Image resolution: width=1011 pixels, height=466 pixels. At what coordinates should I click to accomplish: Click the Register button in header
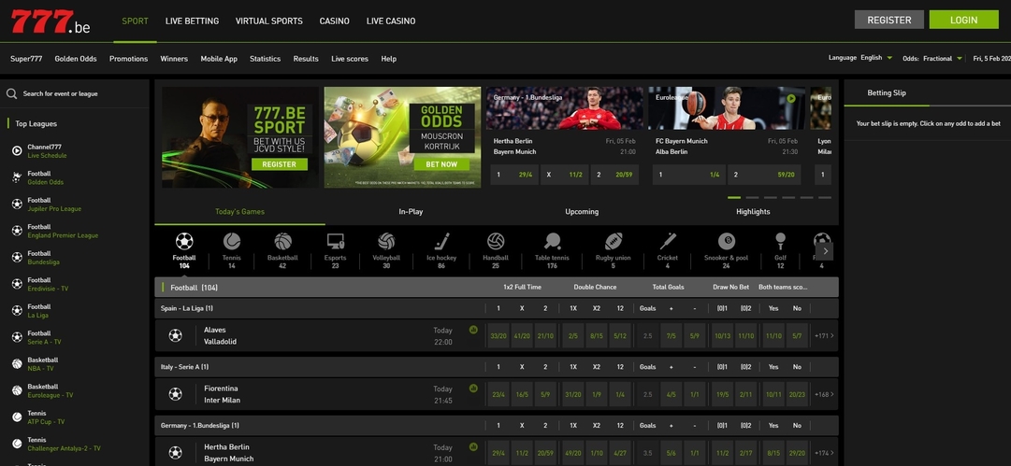[x=889, y=20]
